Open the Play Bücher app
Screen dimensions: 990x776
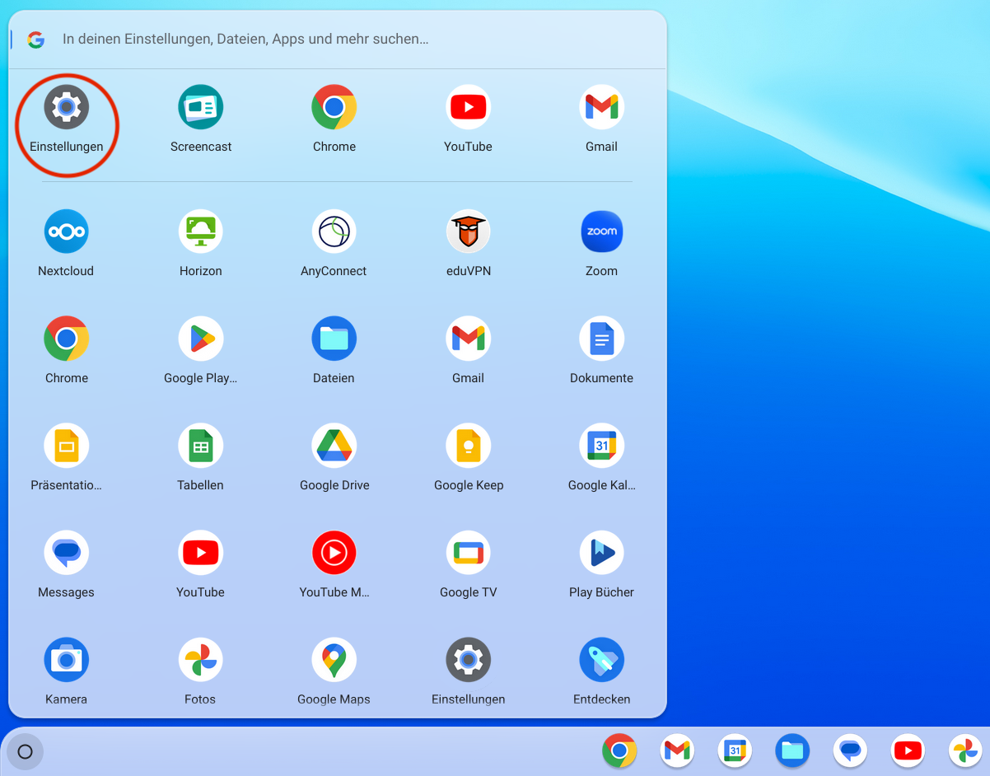[x=601, y=553]
